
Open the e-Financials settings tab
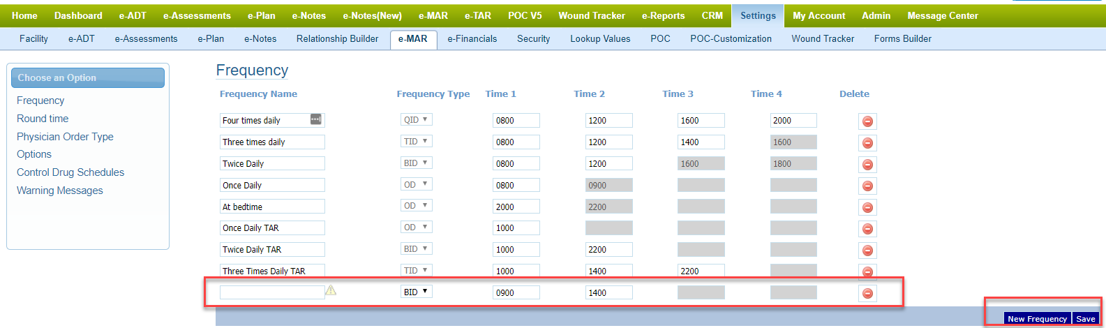(472, 39)
